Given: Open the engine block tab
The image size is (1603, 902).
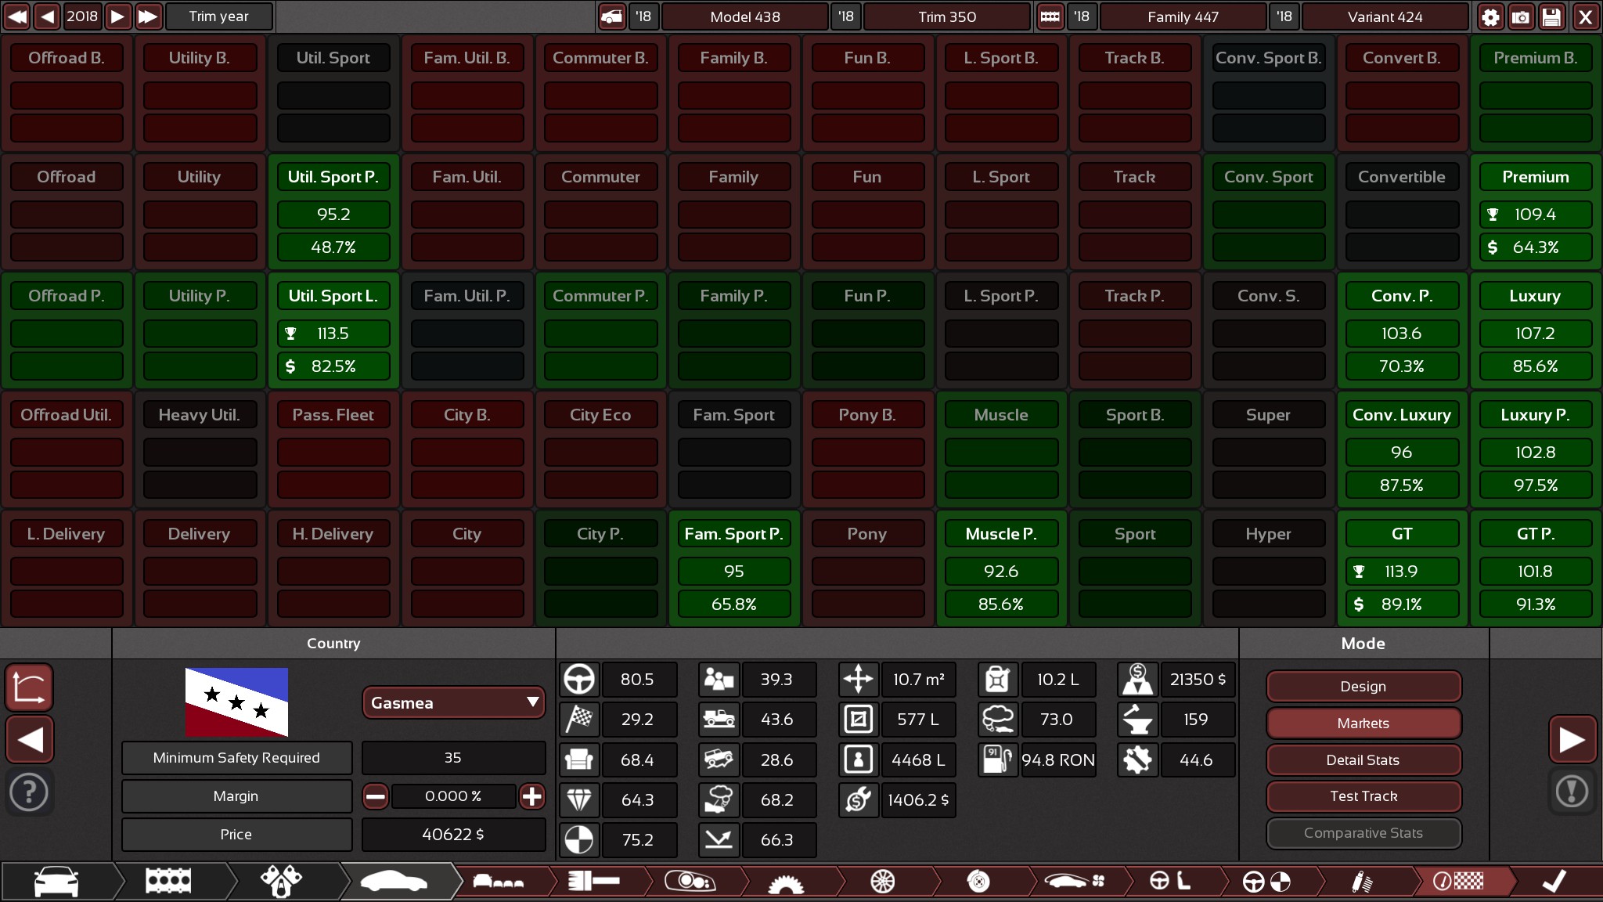Looking at the screenshot, I should point(168,882).
